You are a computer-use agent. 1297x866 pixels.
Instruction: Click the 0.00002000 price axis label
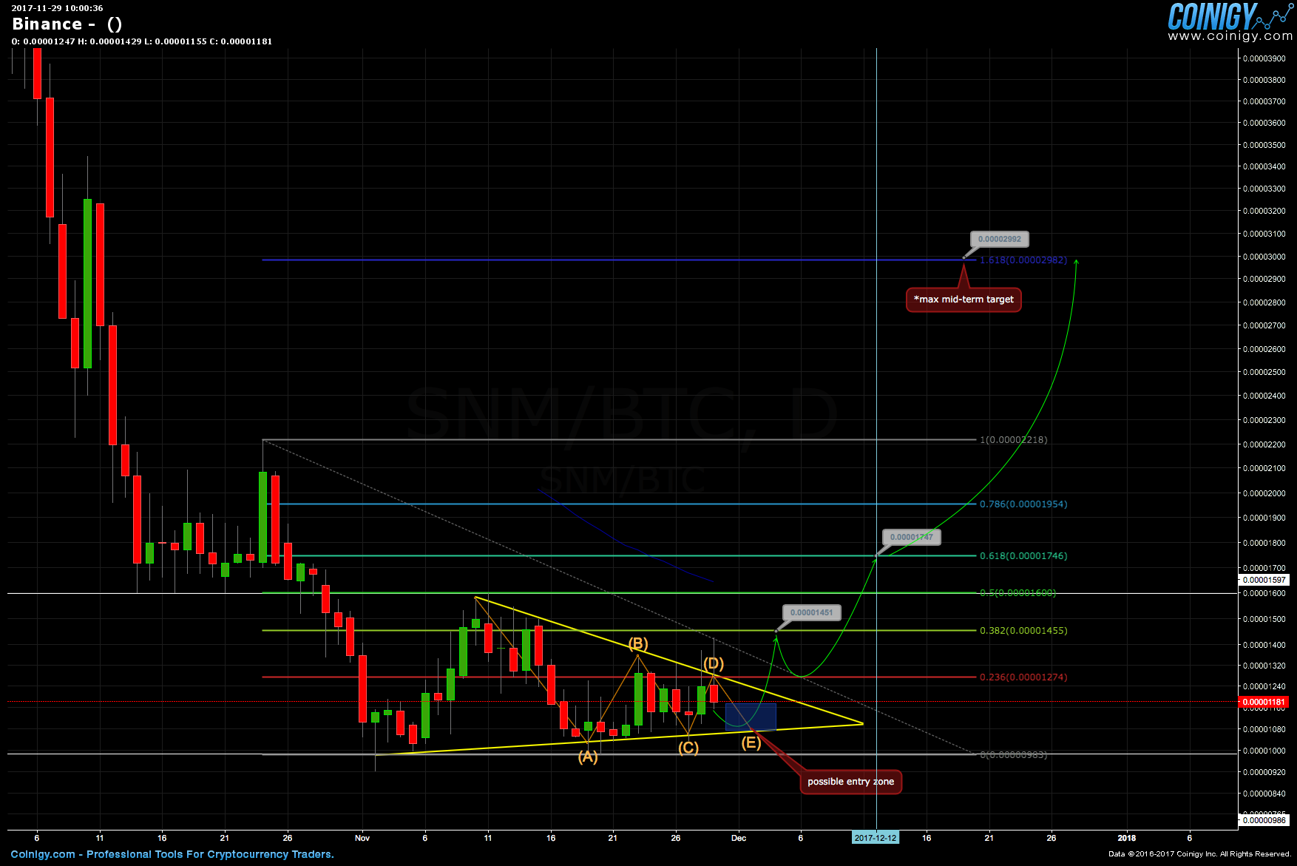(1264, 493)
